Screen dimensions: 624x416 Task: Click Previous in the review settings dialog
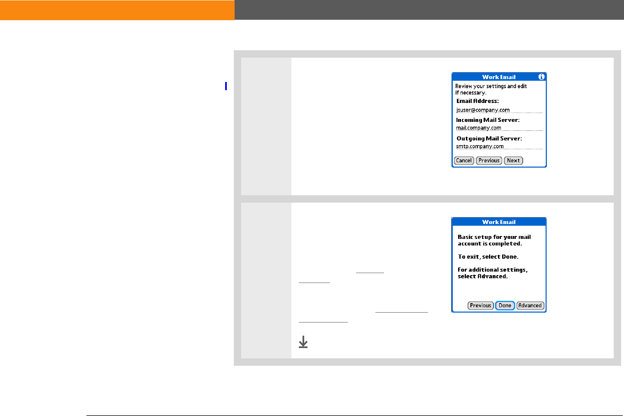(489, 161)
